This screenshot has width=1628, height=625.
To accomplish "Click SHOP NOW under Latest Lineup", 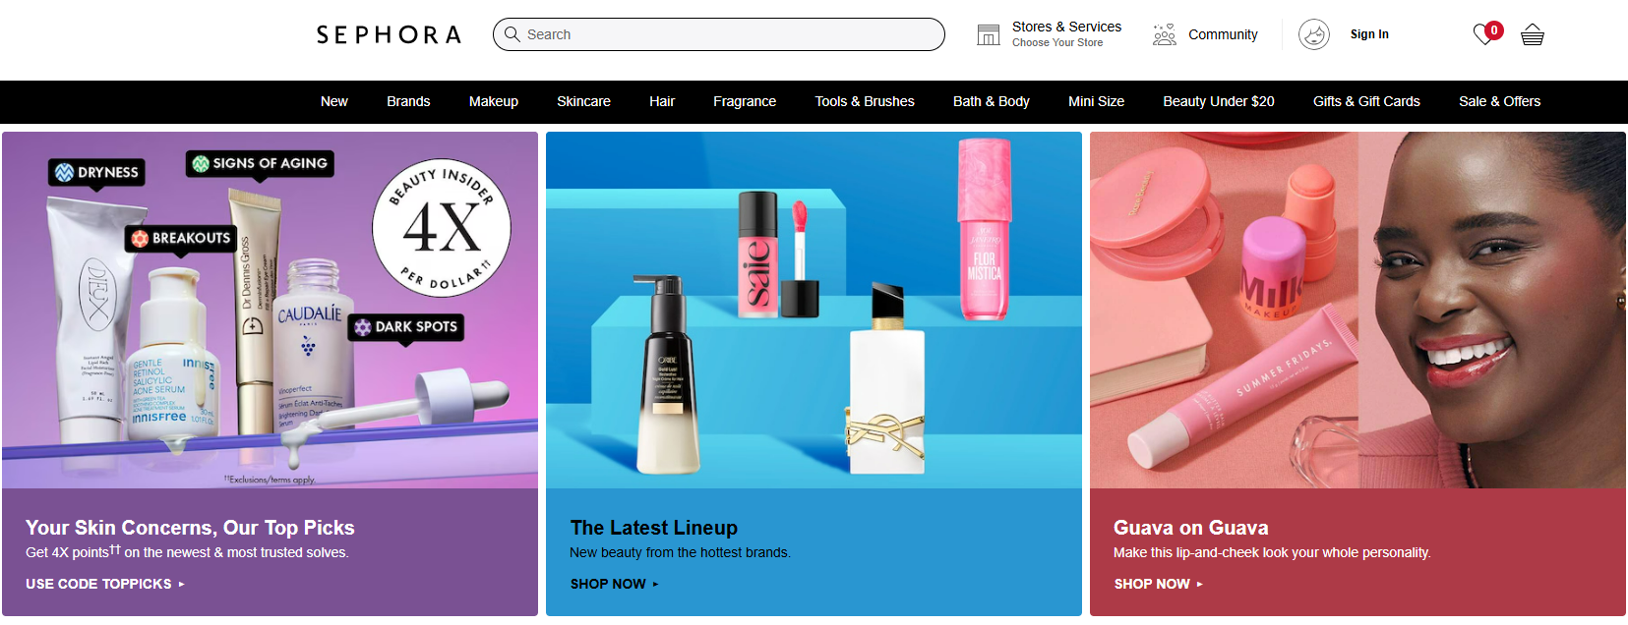I will tap(615, 584).
